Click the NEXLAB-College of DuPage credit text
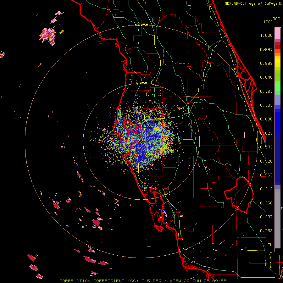The height and width of the screenshot is (283, 283). coord(252,3)
